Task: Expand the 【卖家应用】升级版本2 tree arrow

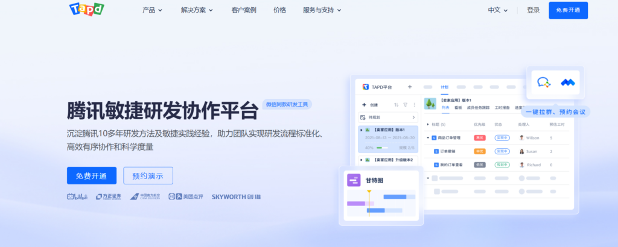Action: tap(362, 160)
